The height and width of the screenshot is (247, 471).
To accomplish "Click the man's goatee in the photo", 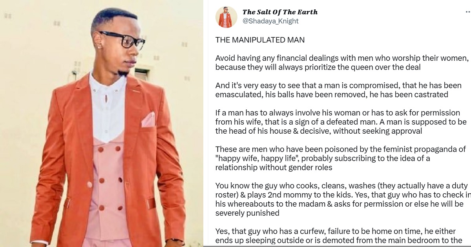I will coord(123,73).
